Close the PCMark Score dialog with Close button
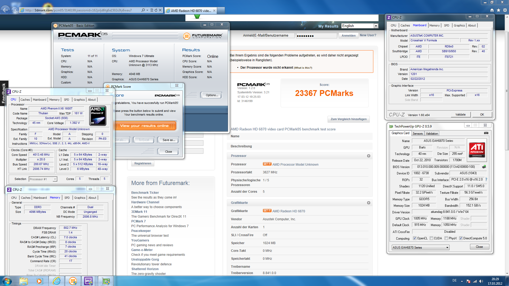 [x=168, y=152]
